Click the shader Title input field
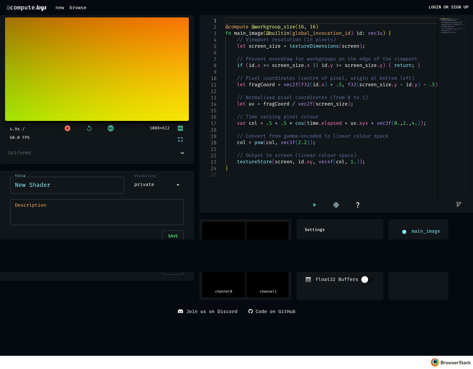Image resolution: width=473 pixels, height=369 pixels. pos(67,185)
